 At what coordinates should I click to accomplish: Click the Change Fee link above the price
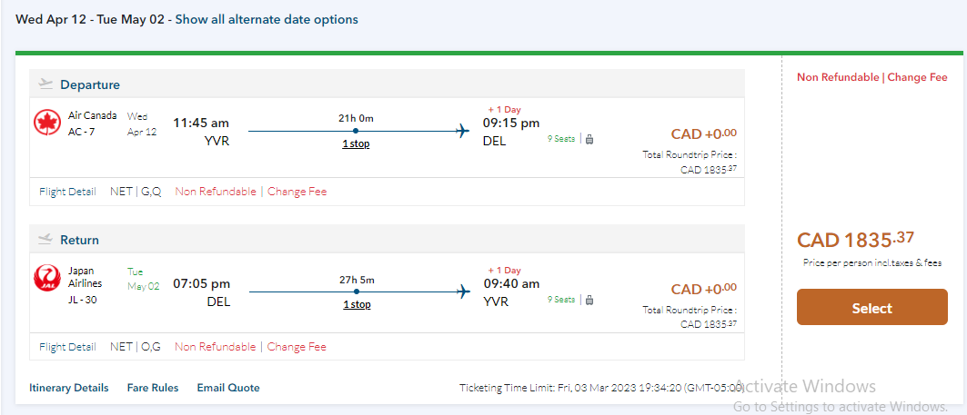point(917,77)
